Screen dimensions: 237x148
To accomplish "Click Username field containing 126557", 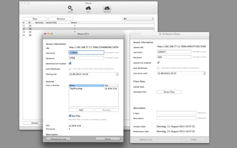I will point(174,52).
